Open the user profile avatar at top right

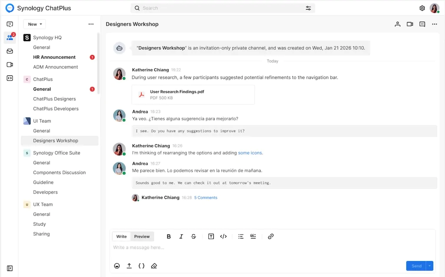click(x=435, y=8)
